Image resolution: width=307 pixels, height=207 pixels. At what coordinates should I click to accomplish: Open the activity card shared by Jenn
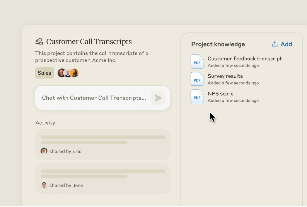pyautogui.click(x=103, y=178)
